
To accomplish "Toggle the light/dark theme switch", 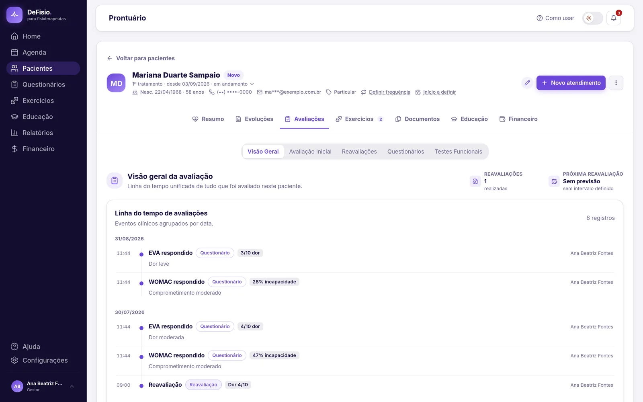I will coord(592,18).
